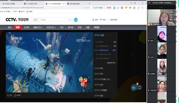Image resolution: width=179 pixels, height=103 pixels.
Task: Switch to the CCTV-5+ 体育赛事 channel
Action: point(101,90)
